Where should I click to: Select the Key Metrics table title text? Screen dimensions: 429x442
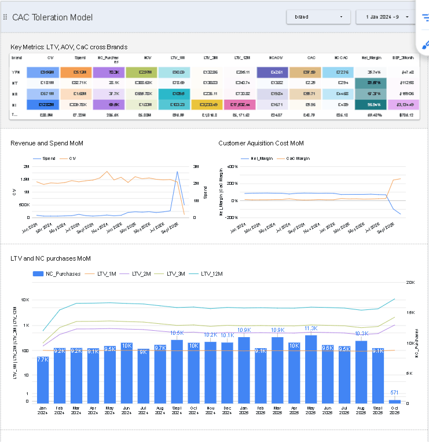[x=69, y=47]
